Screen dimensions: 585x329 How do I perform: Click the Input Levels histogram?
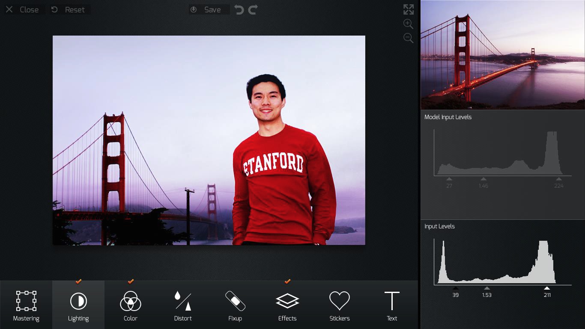503,262
